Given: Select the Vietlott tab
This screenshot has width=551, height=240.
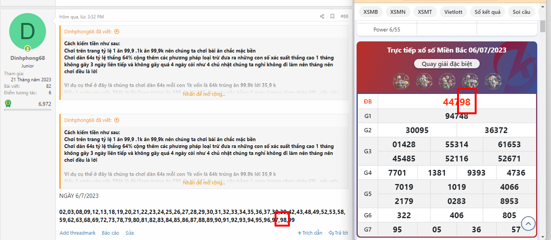Looking at the screenshot, I should (x=453, y=12).
